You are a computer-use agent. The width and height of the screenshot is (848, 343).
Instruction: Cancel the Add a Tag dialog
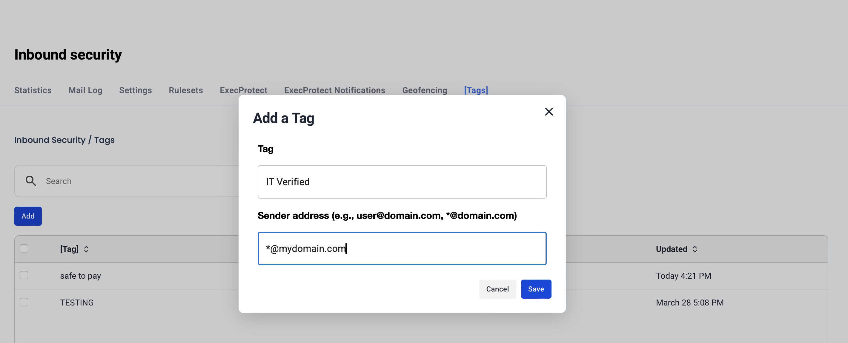[x=497, y=289]
